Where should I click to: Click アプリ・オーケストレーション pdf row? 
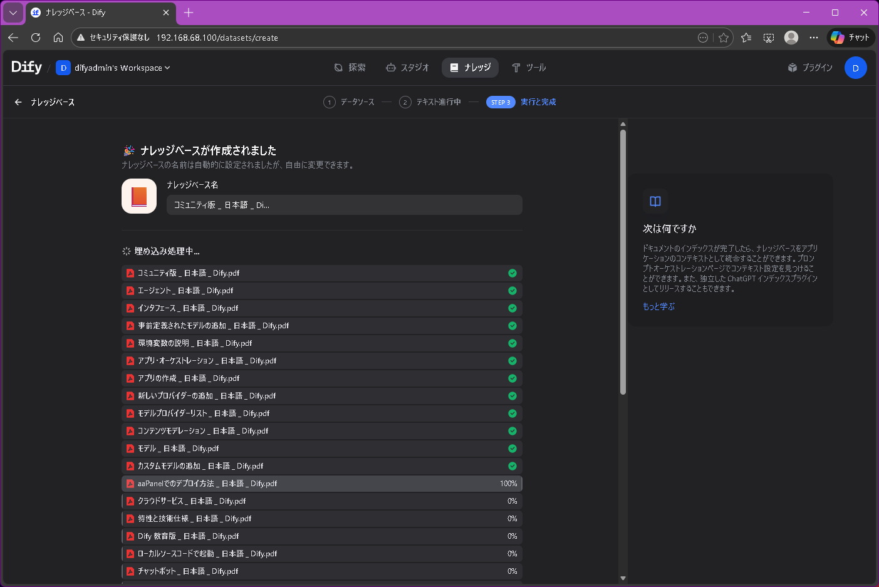click(x=322, y=361)
